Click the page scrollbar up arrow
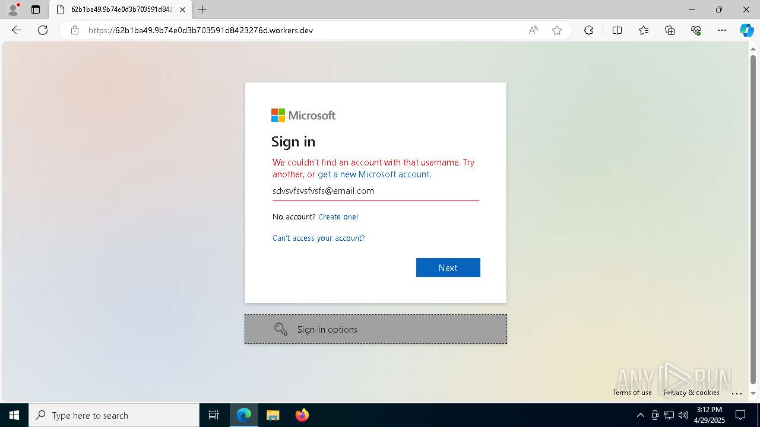 pyautogui.click(x=753, y=49)
